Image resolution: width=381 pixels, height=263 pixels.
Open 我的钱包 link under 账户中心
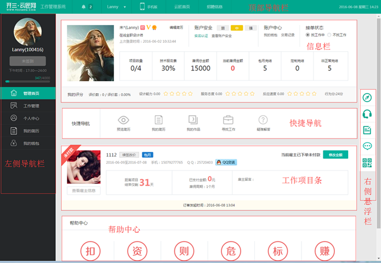[x=270, y=35]
